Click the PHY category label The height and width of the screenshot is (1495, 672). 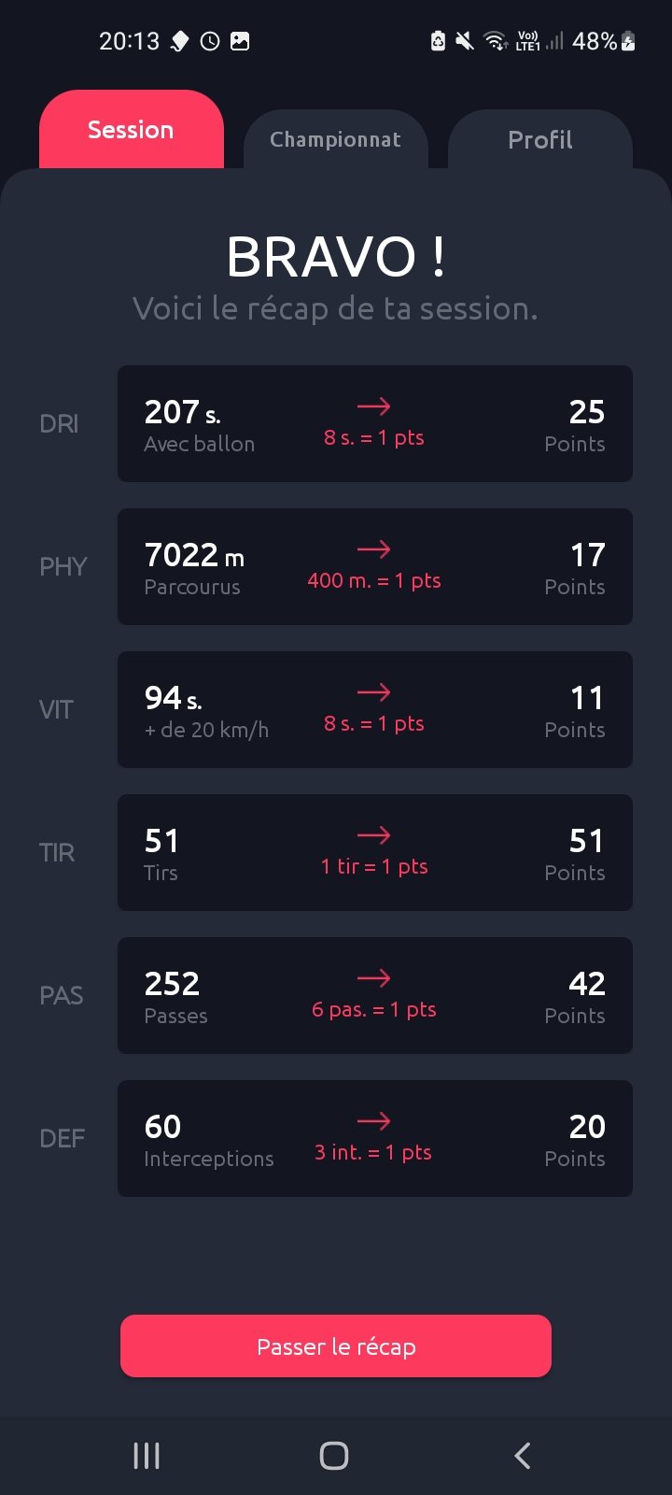pos(63,566)
